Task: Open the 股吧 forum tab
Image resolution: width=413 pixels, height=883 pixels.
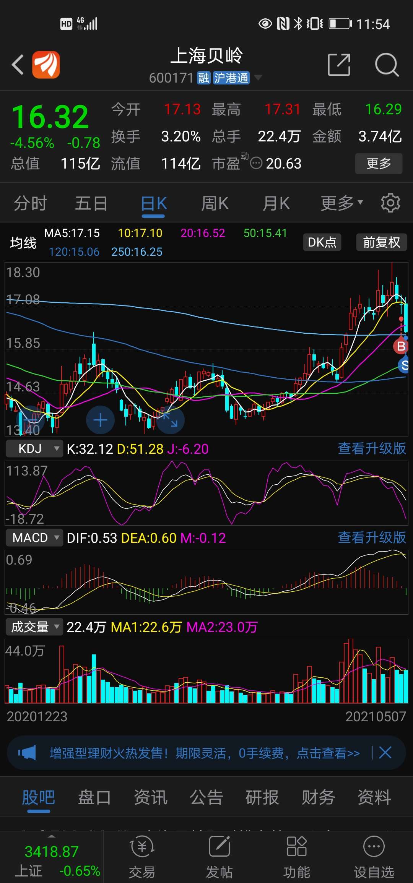Action: click(x=39, y=797)
